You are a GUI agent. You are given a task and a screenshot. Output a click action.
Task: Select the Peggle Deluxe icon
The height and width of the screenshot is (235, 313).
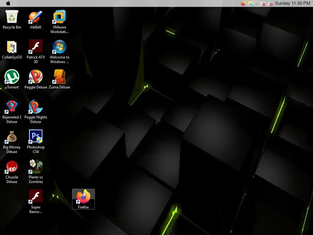(36, 79)
